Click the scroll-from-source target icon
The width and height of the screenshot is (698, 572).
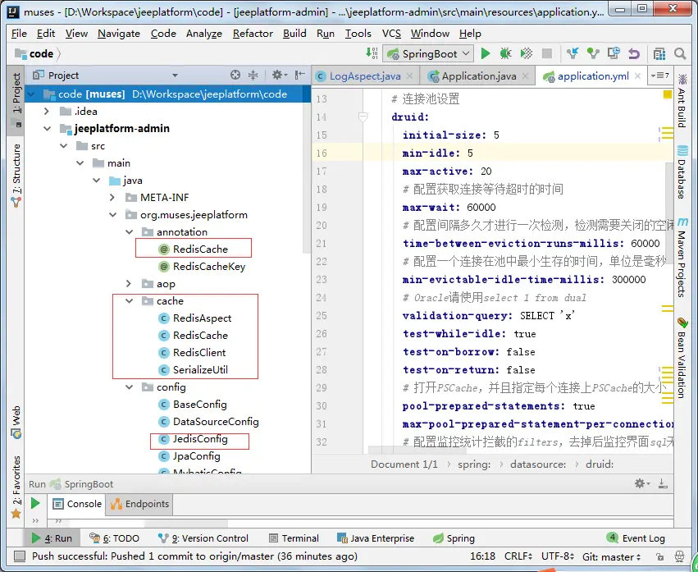(235, 75)
